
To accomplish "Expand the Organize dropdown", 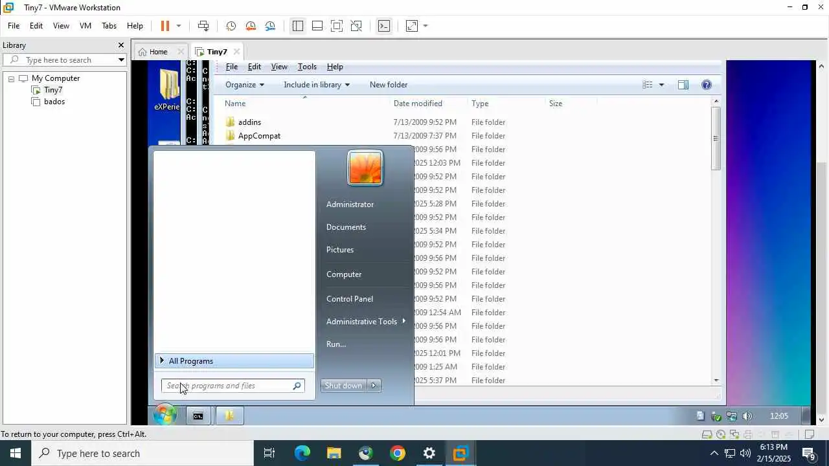I will tap(245, 85).
